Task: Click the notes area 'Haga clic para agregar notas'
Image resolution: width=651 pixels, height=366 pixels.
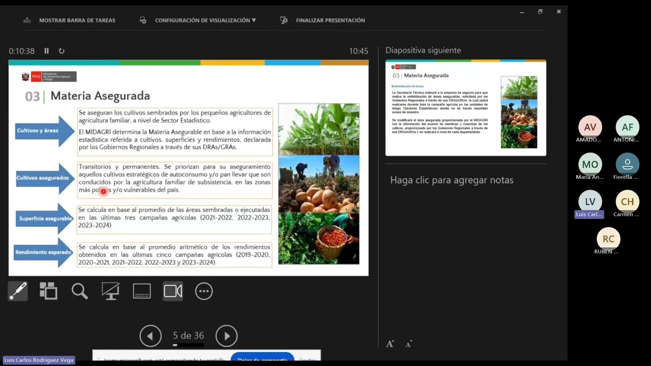Action: click(452, 180)
